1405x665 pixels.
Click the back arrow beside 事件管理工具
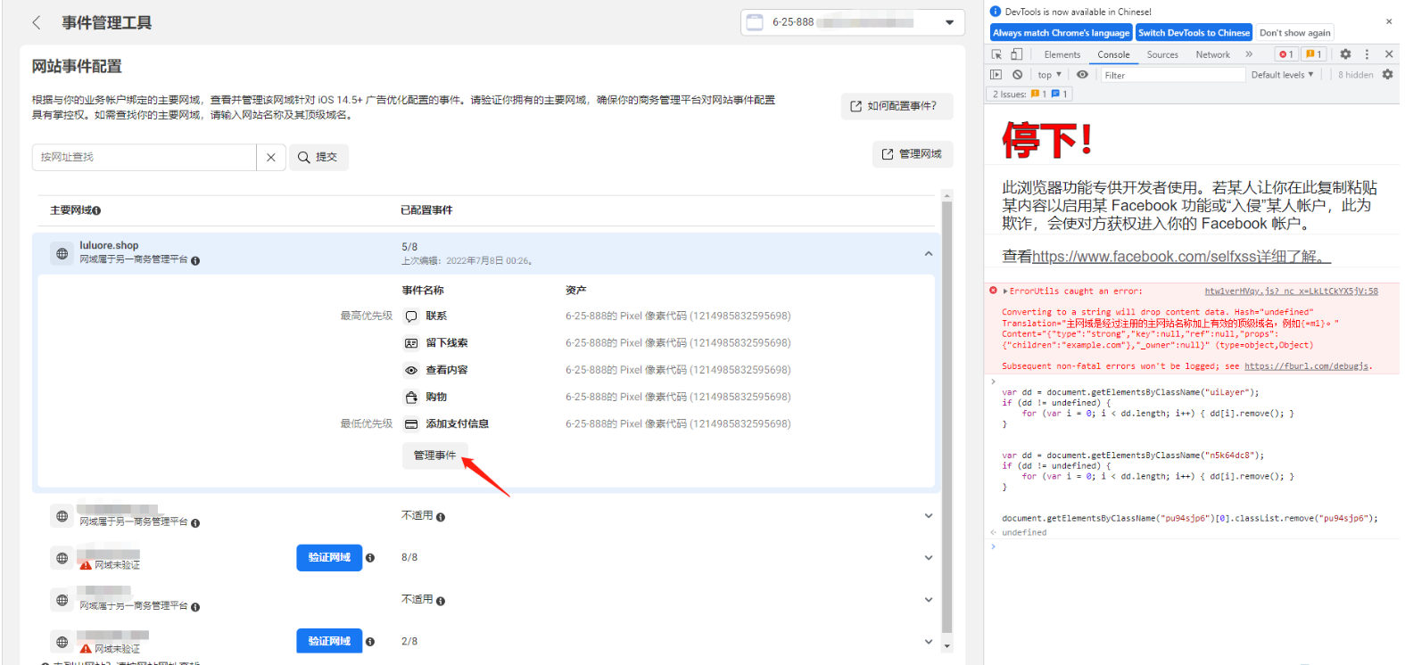(37, 22)
